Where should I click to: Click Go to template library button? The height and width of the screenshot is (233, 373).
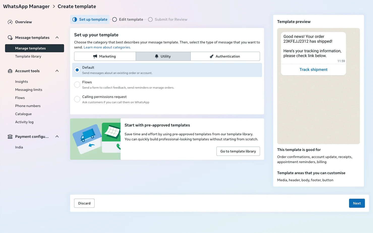(x=238, y=151)
